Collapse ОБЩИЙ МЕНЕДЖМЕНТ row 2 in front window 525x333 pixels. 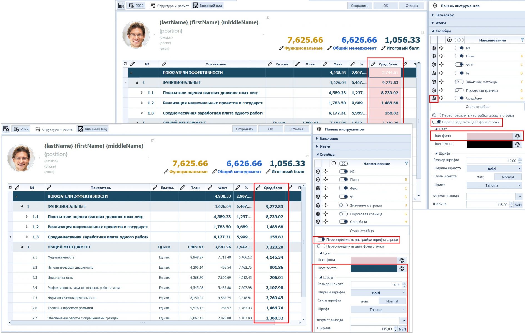click(22, 247)
